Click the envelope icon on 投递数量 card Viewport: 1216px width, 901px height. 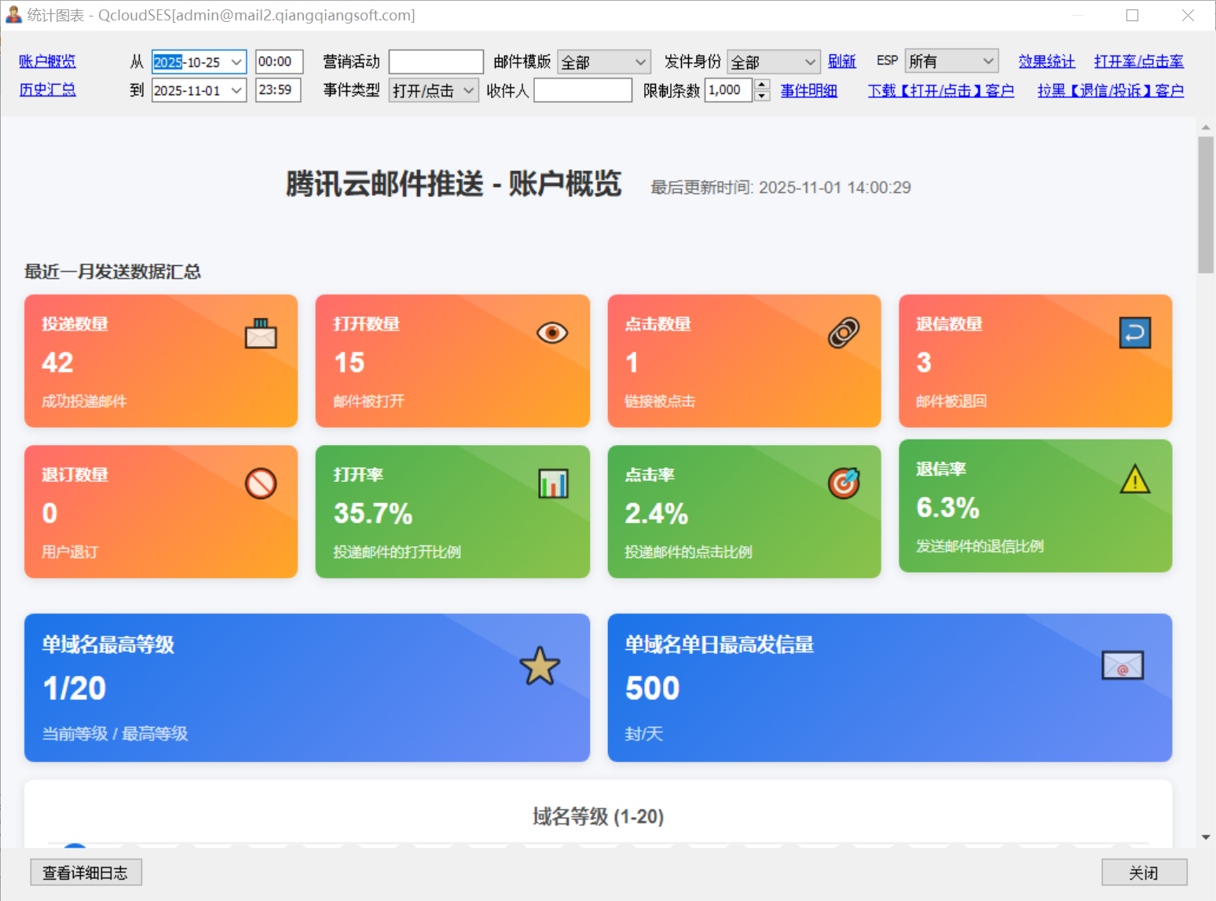point(261,334)
